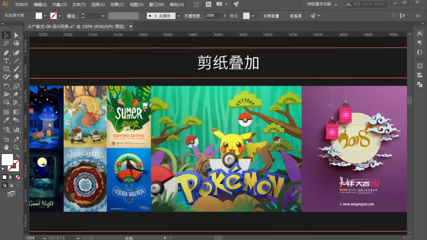This screenshot has height=240, width=427.
Task: Click the 文档设置 button
Action: 271,16
